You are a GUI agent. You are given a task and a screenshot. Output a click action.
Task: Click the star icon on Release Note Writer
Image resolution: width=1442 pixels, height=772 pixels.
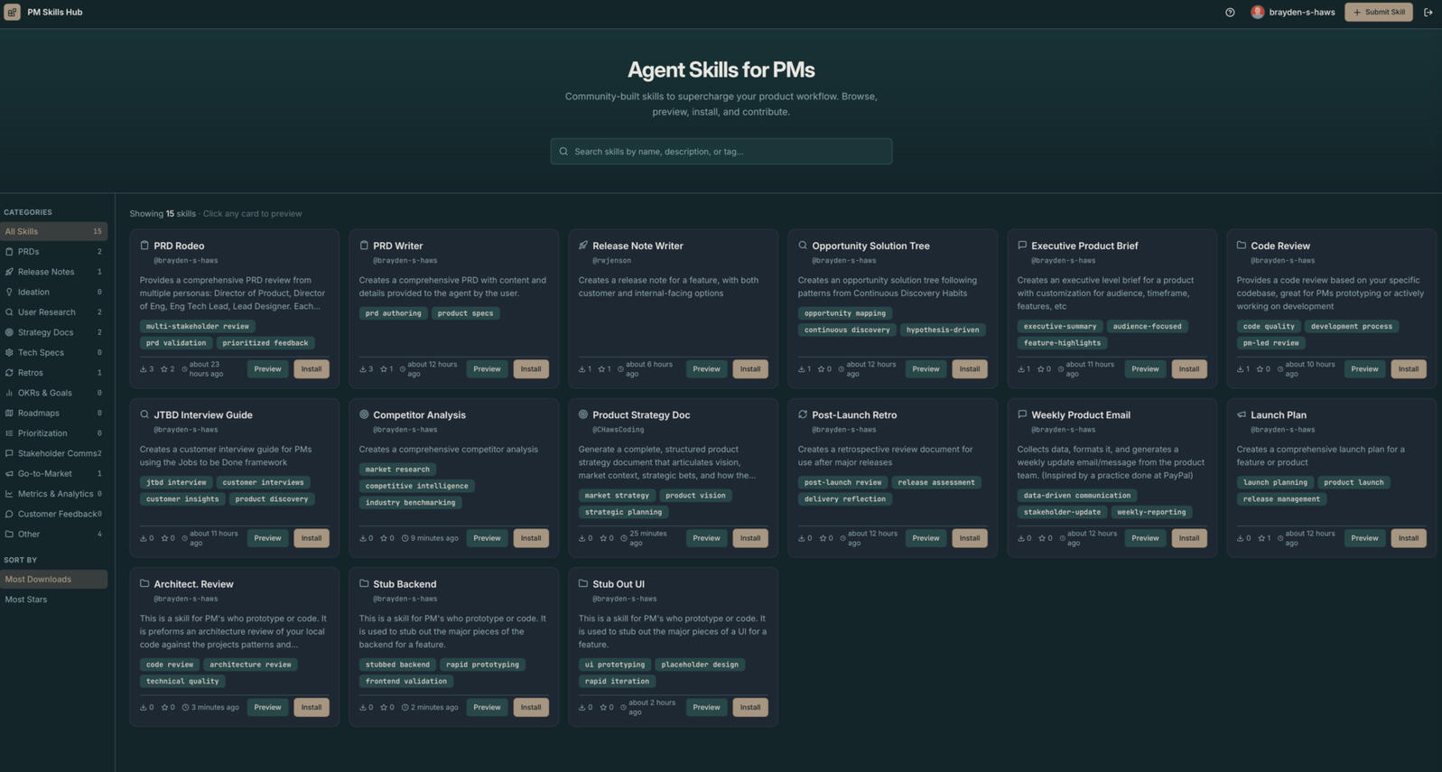pyautogui.click(x=601, y=369)
